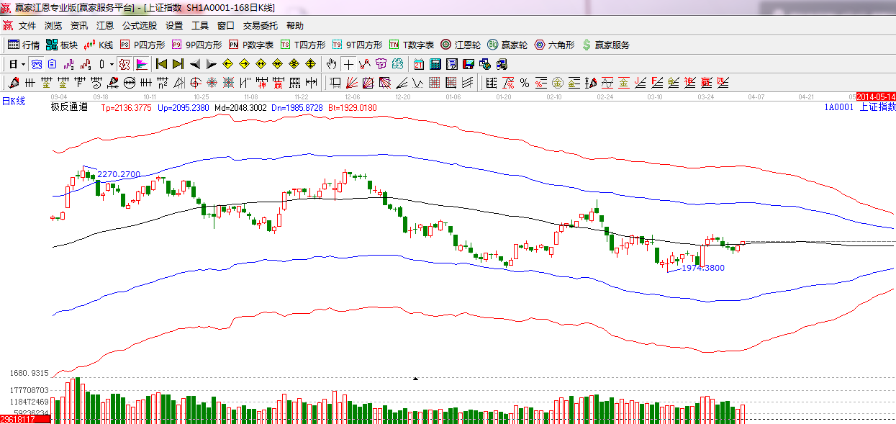The height and width of the screenshot is (424, 896).
Task: Toggle the crosshair cursor tool
Action: [x=348, y=64]
